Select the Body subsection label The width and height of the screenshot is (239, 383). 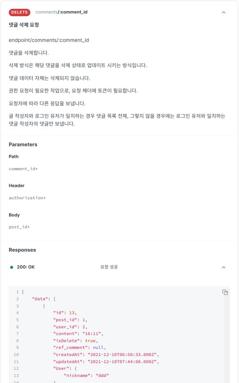pyautogui.click(x=14, y=215)
